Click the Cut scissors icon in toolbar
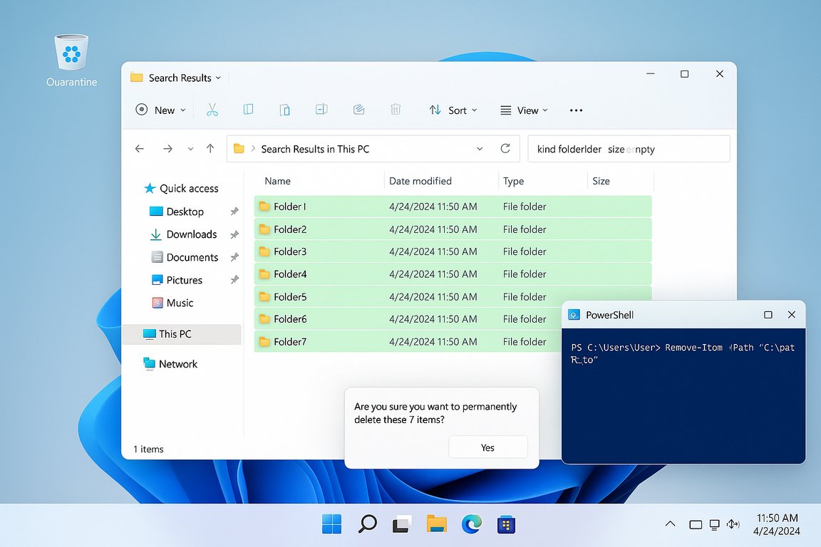The height and width of the screenshot is (547, 821). point(212,110)
